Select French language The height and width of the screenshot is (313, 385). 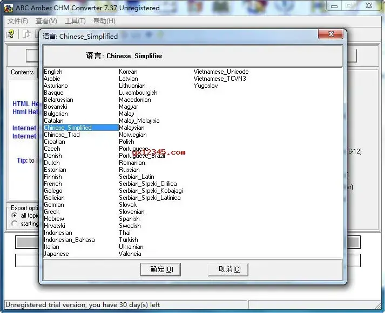click(53, 184)
